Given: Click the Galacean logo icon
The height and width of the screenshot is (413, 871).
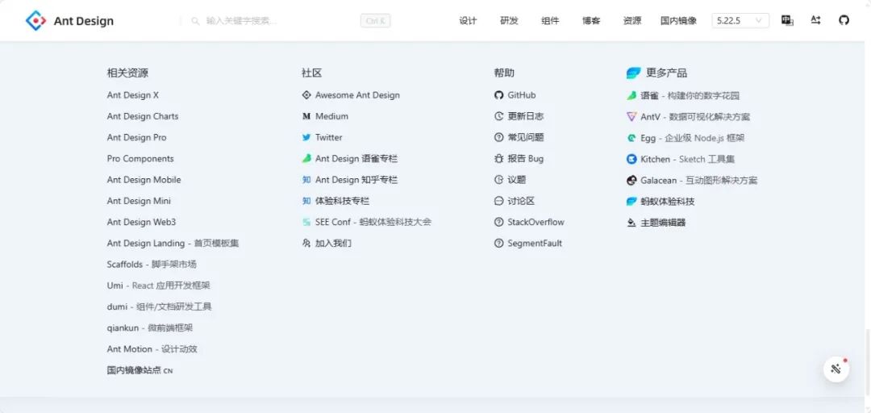Looking at the screenshot, I should 631,180.
